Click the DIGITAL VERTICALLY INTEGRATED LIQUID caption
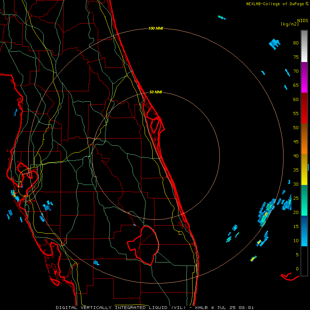The image size is (310, 310). point(121,308)
